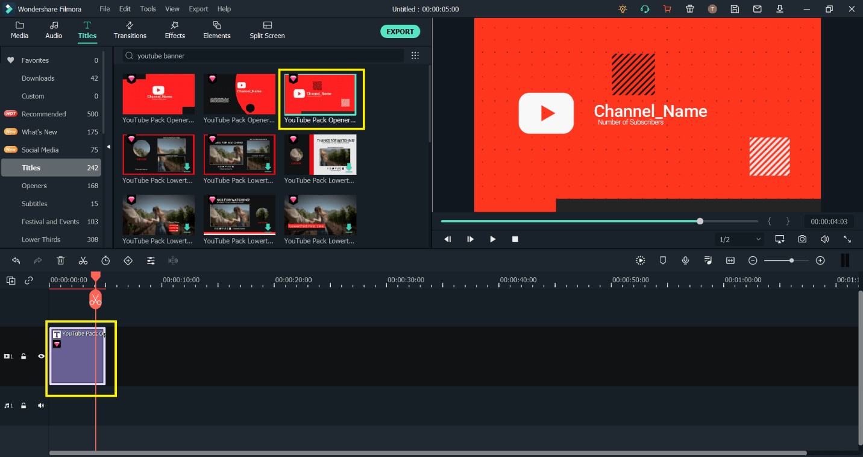Open the 1/2 preview quality dropdown
The width and height of the screenshot is (863, 457).
click(739, 239)
